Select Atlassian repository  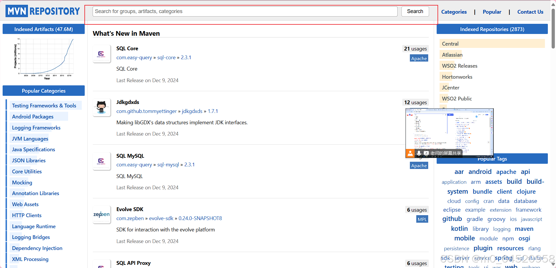tap(452, 55)
